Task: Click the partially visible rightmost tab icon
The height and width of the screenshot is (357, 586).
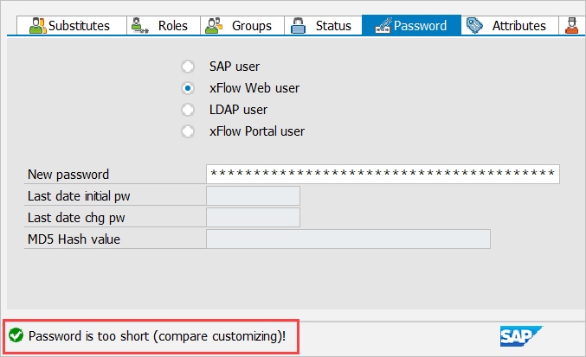Action: click(x=572, y=25)
